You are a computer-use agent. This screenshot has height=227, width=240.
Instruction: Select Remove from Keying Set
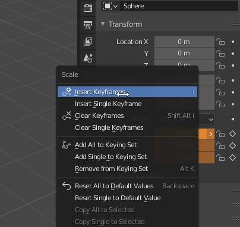click(127, 169)
